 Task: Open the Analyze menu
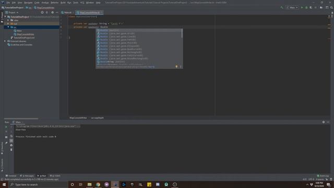[x=45, y=3]
